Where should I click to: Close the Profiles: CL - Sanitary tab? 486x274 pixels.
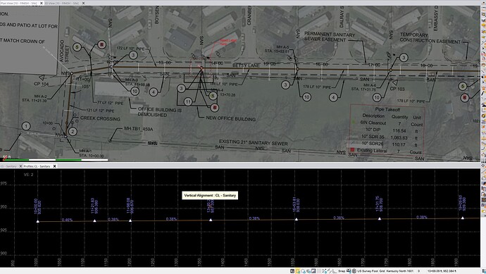click(54, 166)
